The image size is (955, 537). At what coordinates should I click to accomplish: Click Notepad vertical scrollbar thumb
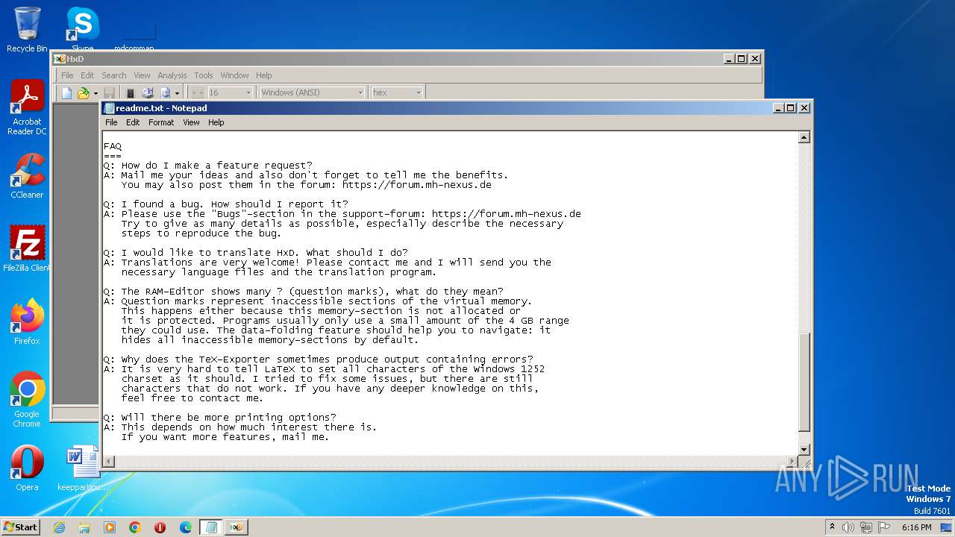coord(804,382)
